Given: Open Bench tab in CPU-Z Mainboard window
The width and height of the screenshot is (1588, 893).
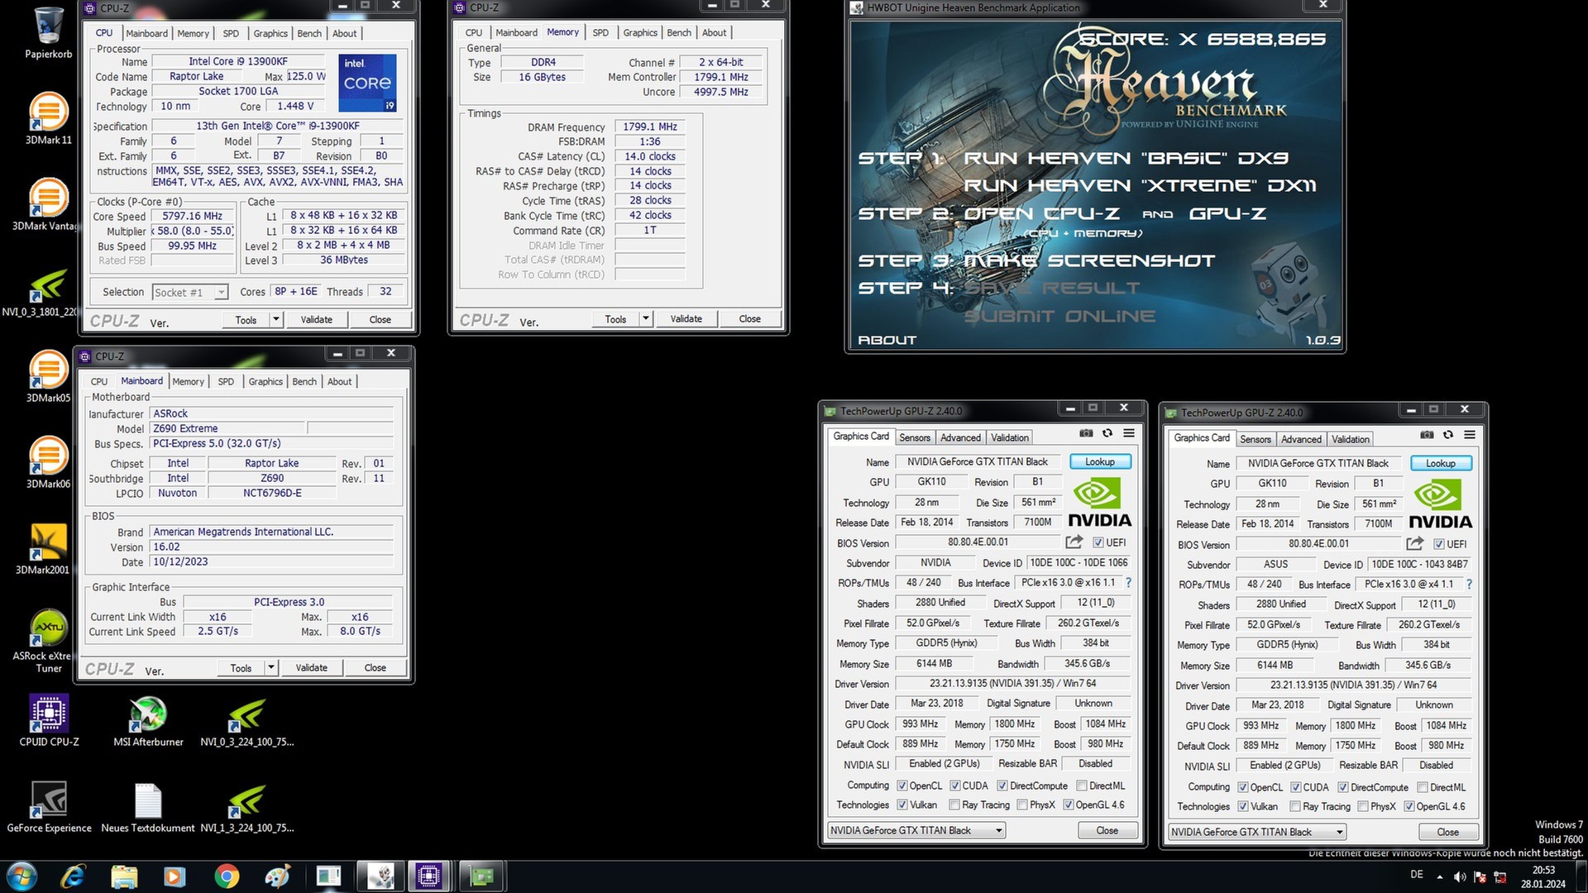Looking at the screenshot, I should tap(304, 382).
